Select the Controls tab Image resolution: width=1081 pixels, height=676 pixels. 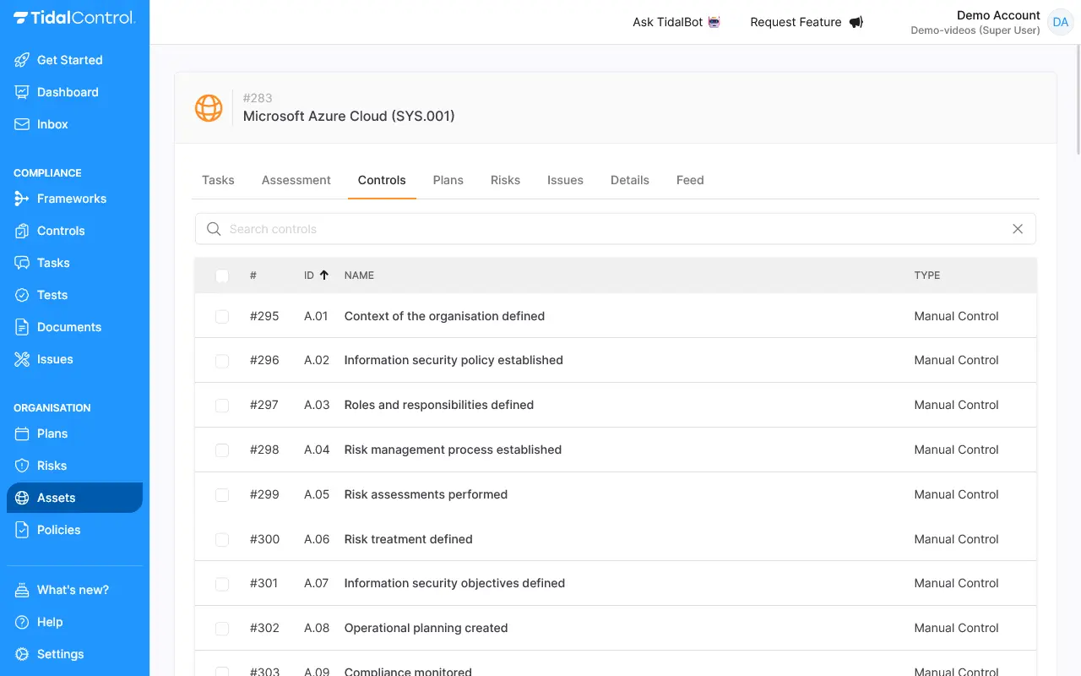pos(382,180)
